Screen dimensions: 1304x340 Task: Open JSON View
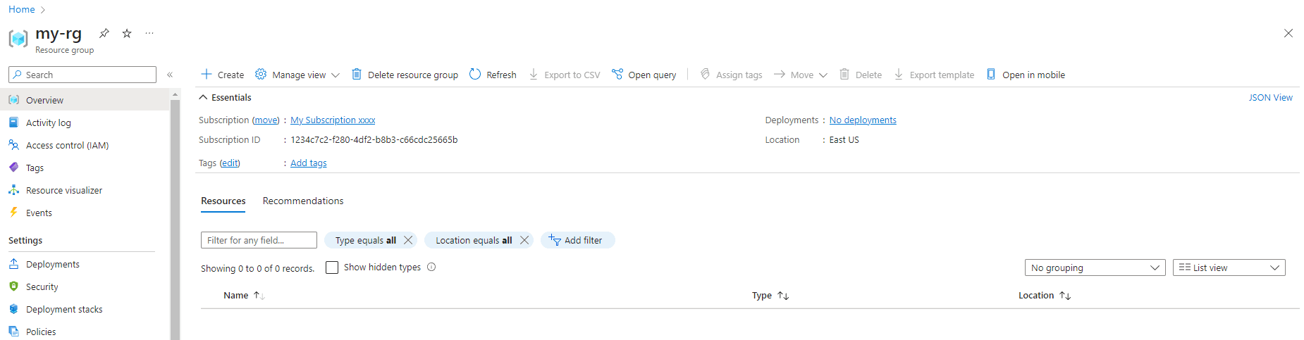tap(1271, 98)
